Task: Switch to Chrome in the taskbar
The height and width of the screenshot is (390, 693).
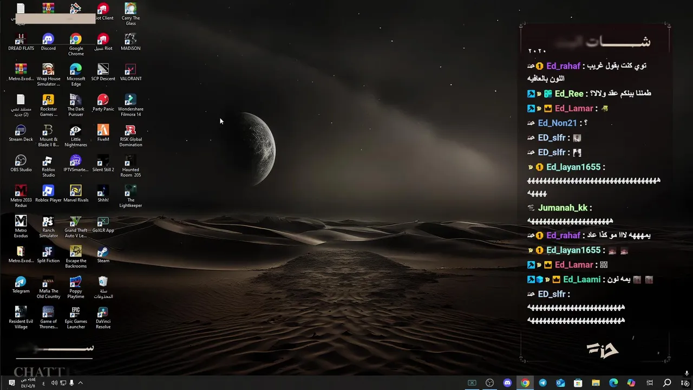Action: point(525,383)
